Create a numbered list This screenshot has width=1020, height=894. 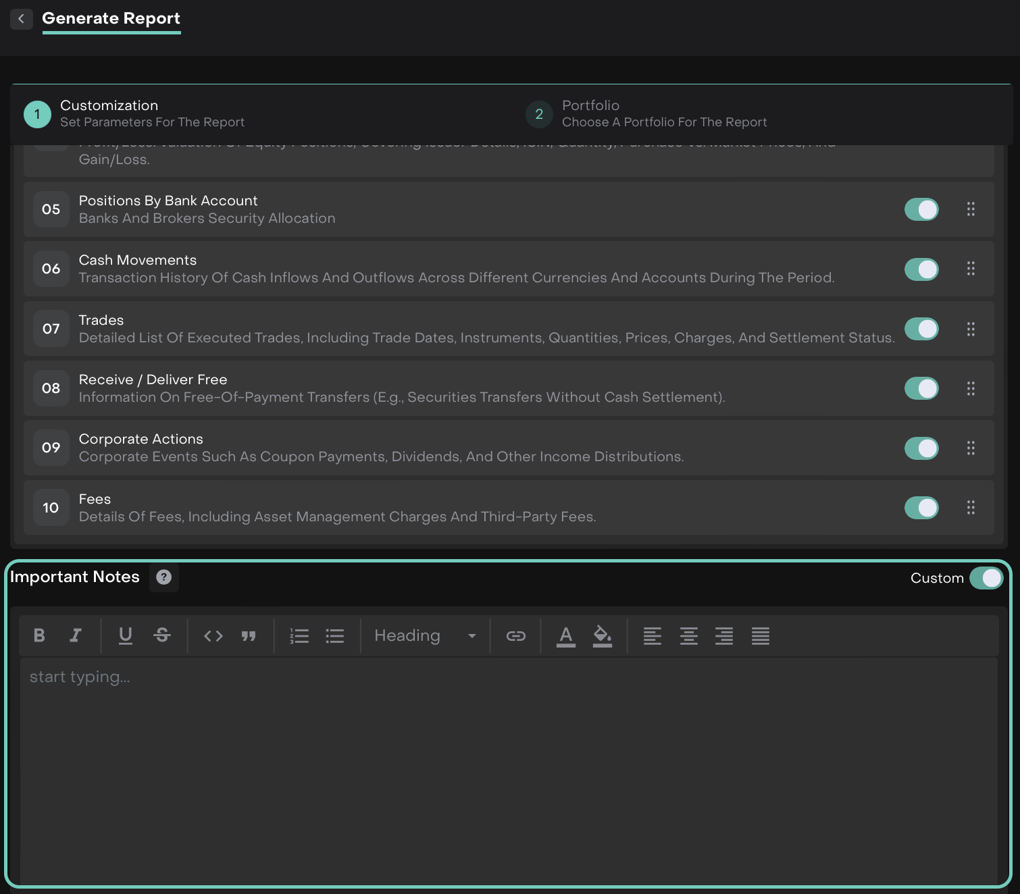click(x=299, y=635)
